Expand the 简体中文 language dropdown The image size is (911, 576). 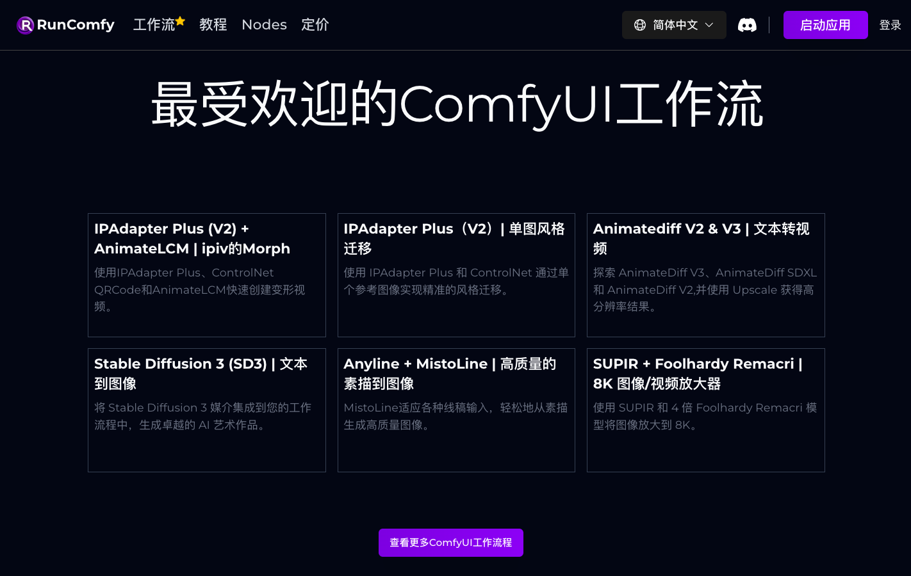pos(674,25)
